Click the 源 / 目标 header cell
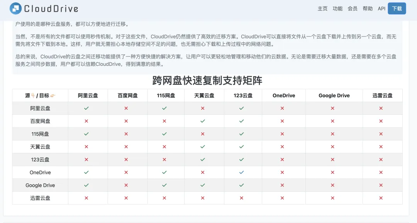The height and width of the screenshot is (223, 417). [x=40, y=96]
